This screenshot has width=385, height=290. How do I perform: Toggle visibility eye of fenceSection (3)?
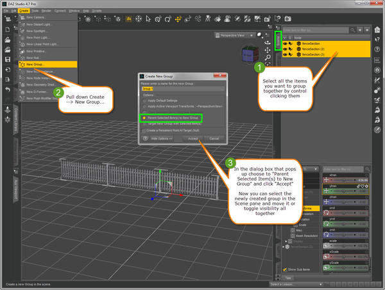285,54
